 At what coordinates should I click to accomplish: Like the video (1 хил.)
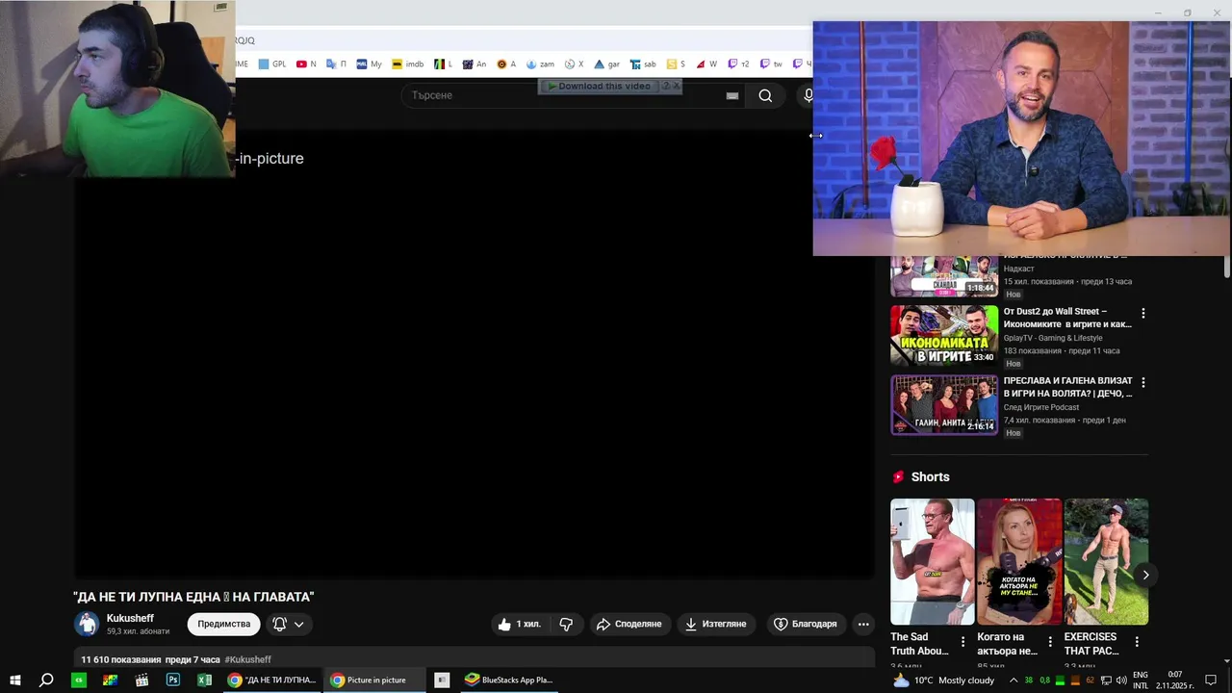click(x=520, y=624)
